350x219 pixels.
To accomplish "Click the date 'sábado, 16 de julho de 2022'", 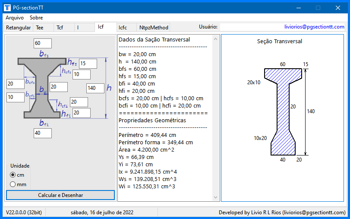I will click(102, 212).
